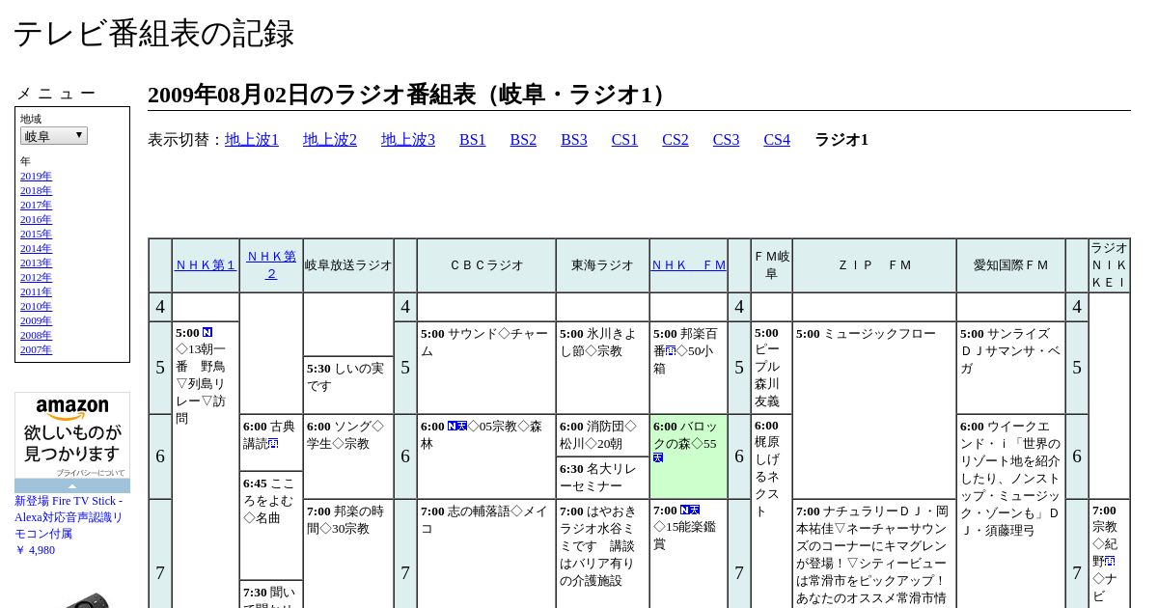Click the N news icon in CBC 6:00 program

click(452, 426)
